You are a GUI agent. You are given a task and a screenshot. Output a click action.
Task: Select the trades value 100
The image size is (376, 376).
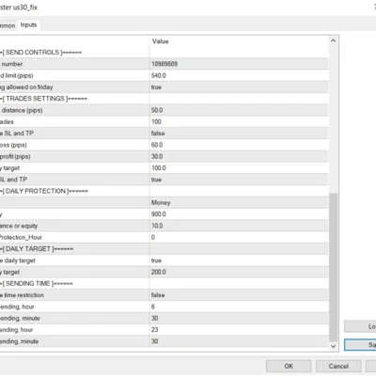click(x=156, y=122)
